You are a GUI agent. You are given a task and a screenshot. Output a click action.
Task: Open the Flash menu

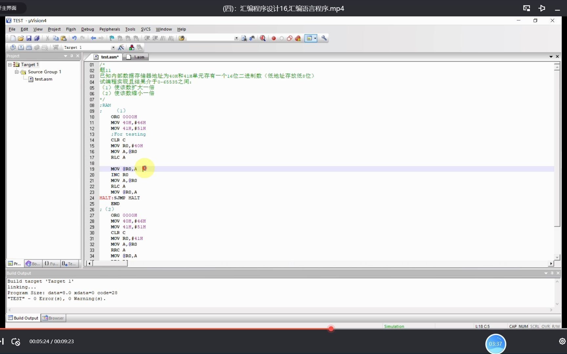71,29
